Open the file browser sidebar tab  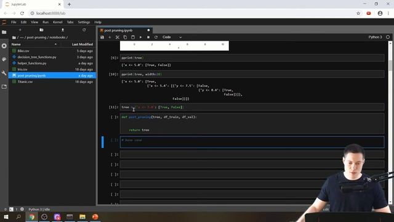click(x=4, y=32)
